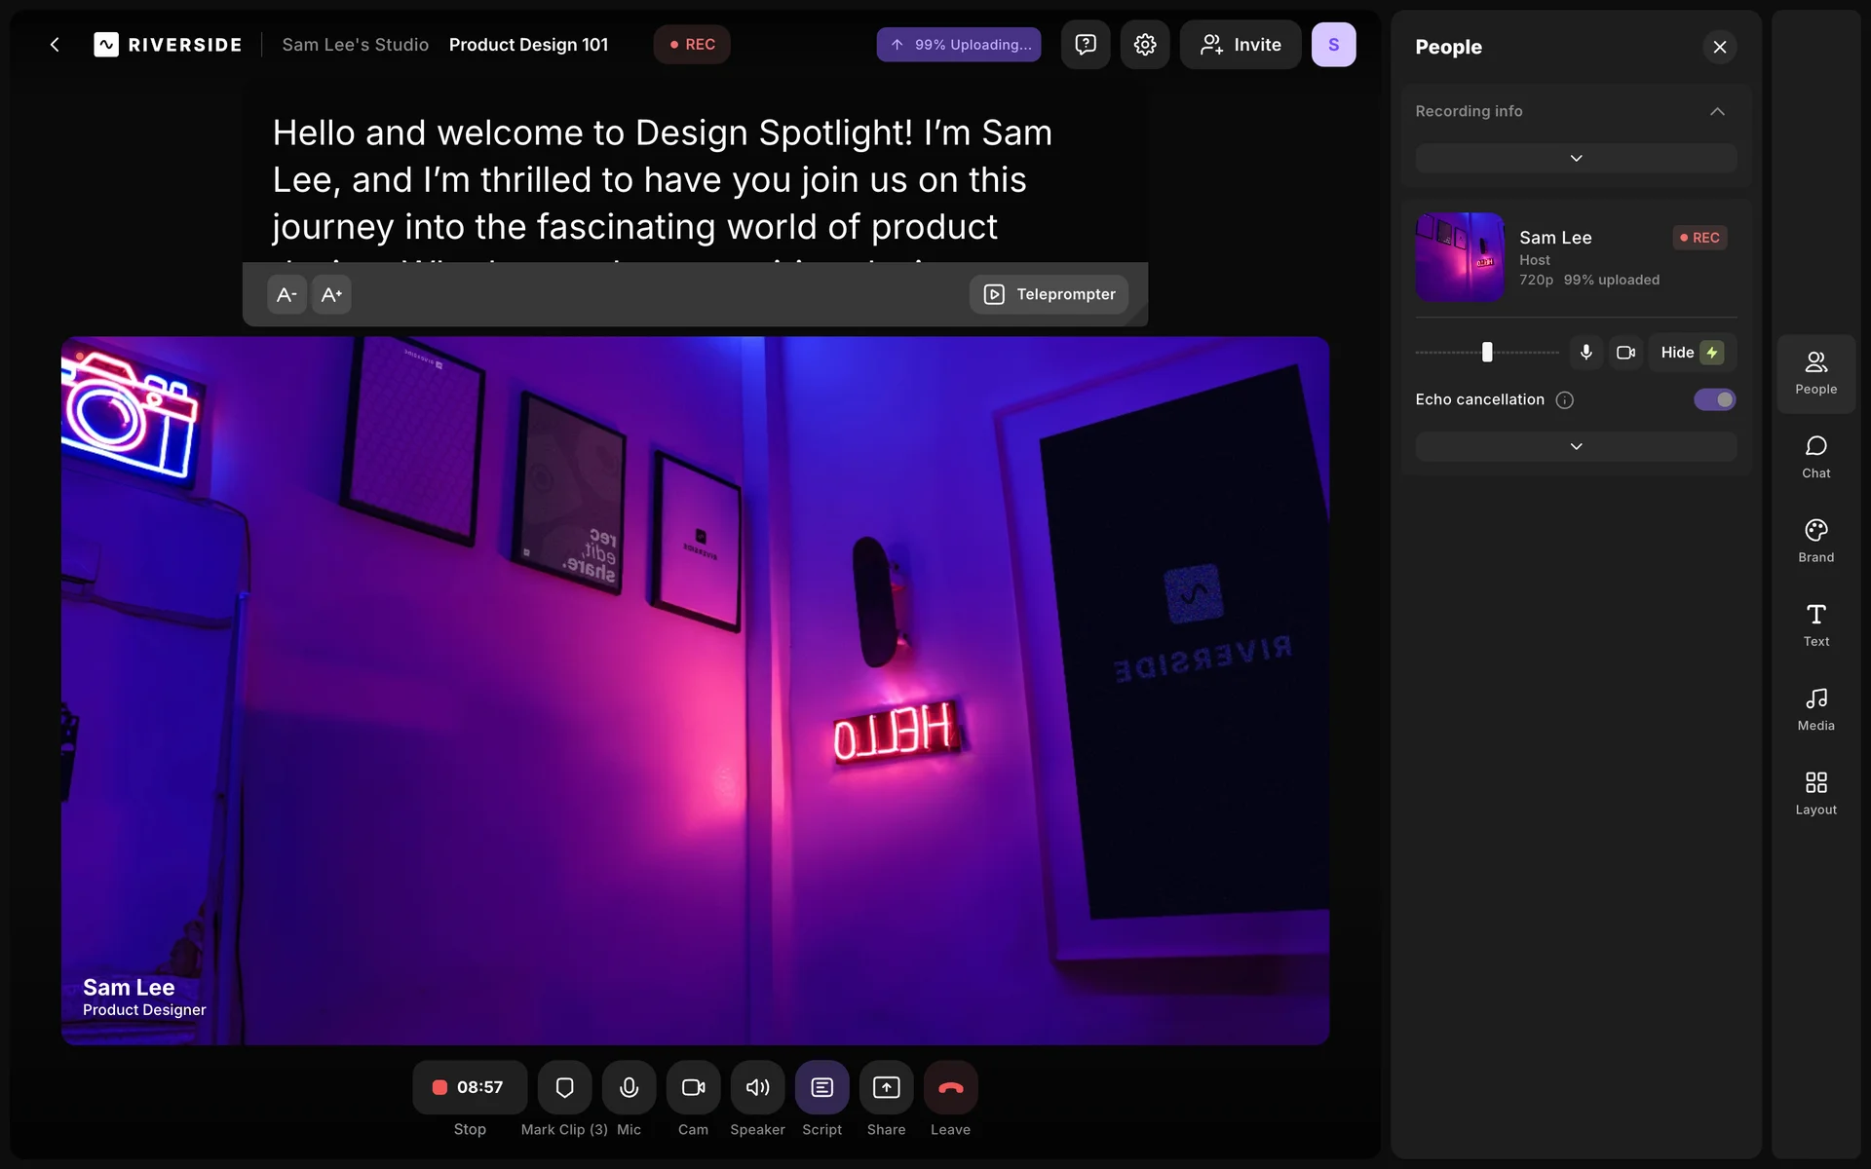Switch to the Layout sidebar panel
This screenshot has width=1871, height=1169.
(1815, 793)
